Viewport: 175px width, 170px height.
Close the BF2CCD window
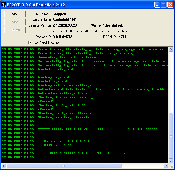point(170,5)
